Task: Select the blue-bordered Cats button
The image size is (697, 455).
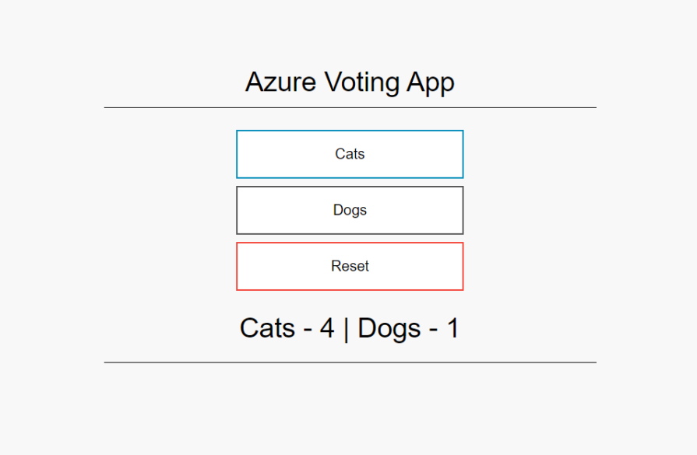Action: pos(350,154)
